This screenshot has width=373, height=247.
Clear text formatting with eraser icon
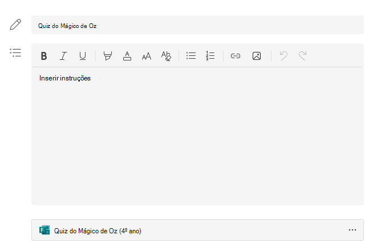pos(166,56)
